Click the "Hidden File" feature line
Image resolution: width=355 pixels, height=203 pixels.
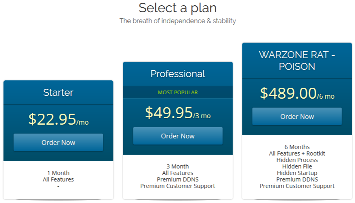click(x=297, y=166)
